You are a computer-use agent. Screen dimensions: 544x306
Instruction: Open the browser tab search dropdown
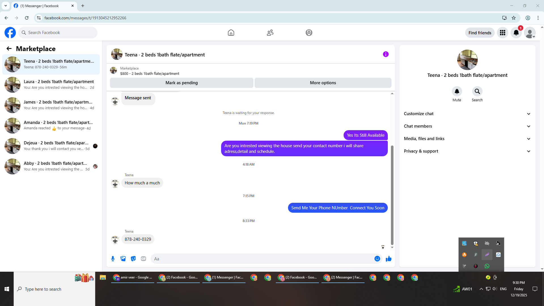point(5,6)
